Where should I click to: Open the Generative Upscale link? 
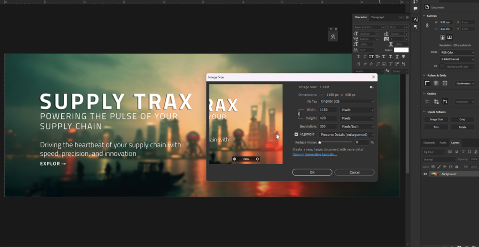coord(315,154)
